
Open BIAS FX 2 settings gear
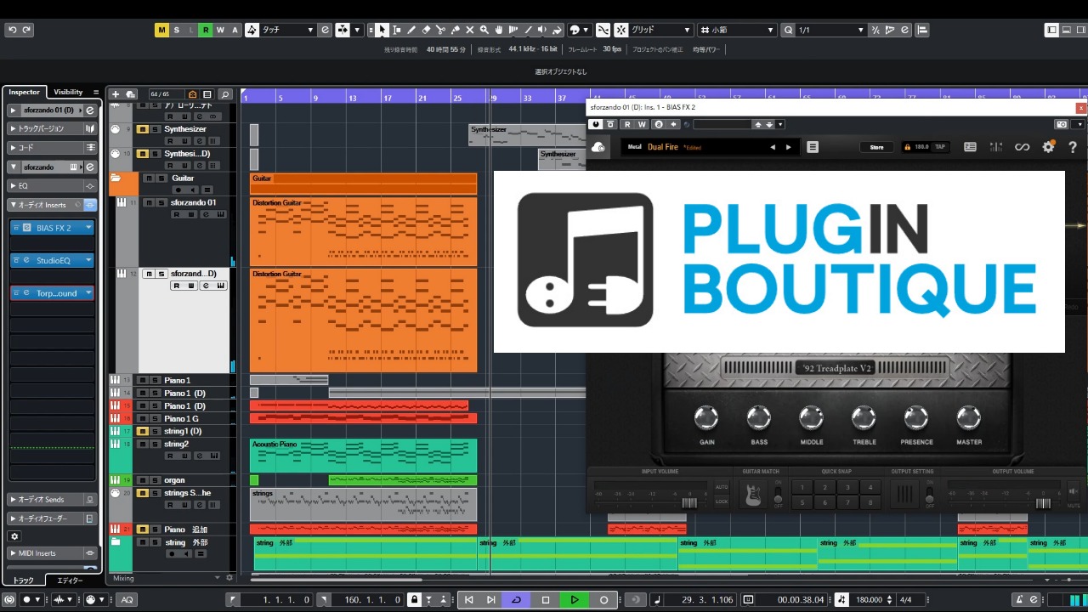point(1048,147)
